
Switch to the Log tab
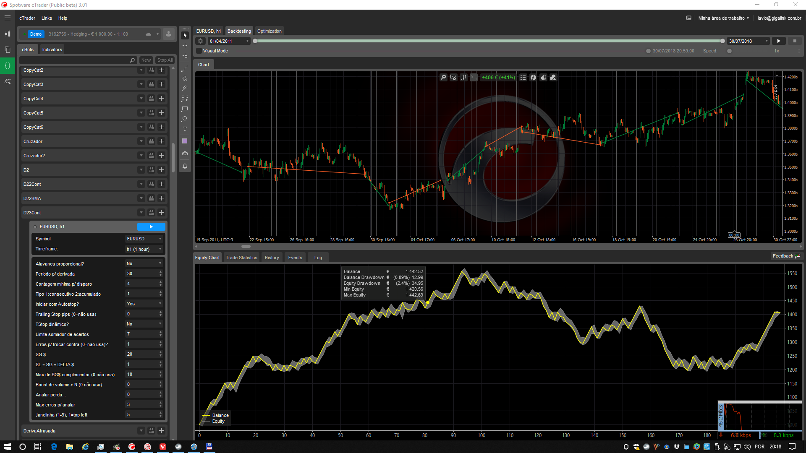tap(318, 258)
